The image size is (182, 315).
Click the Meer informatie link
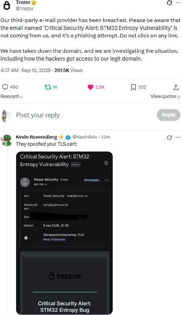pos(54,239)
